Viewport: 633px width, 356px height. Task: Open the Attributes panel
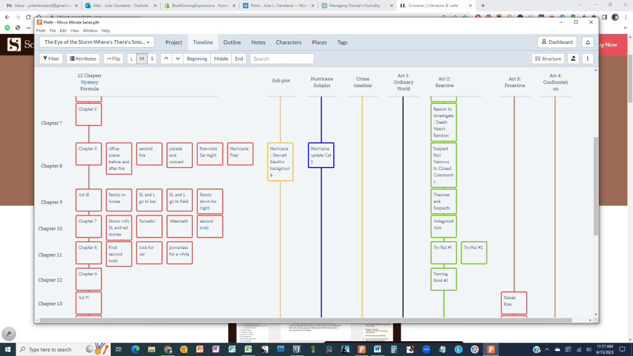click(x=83, y=58)
